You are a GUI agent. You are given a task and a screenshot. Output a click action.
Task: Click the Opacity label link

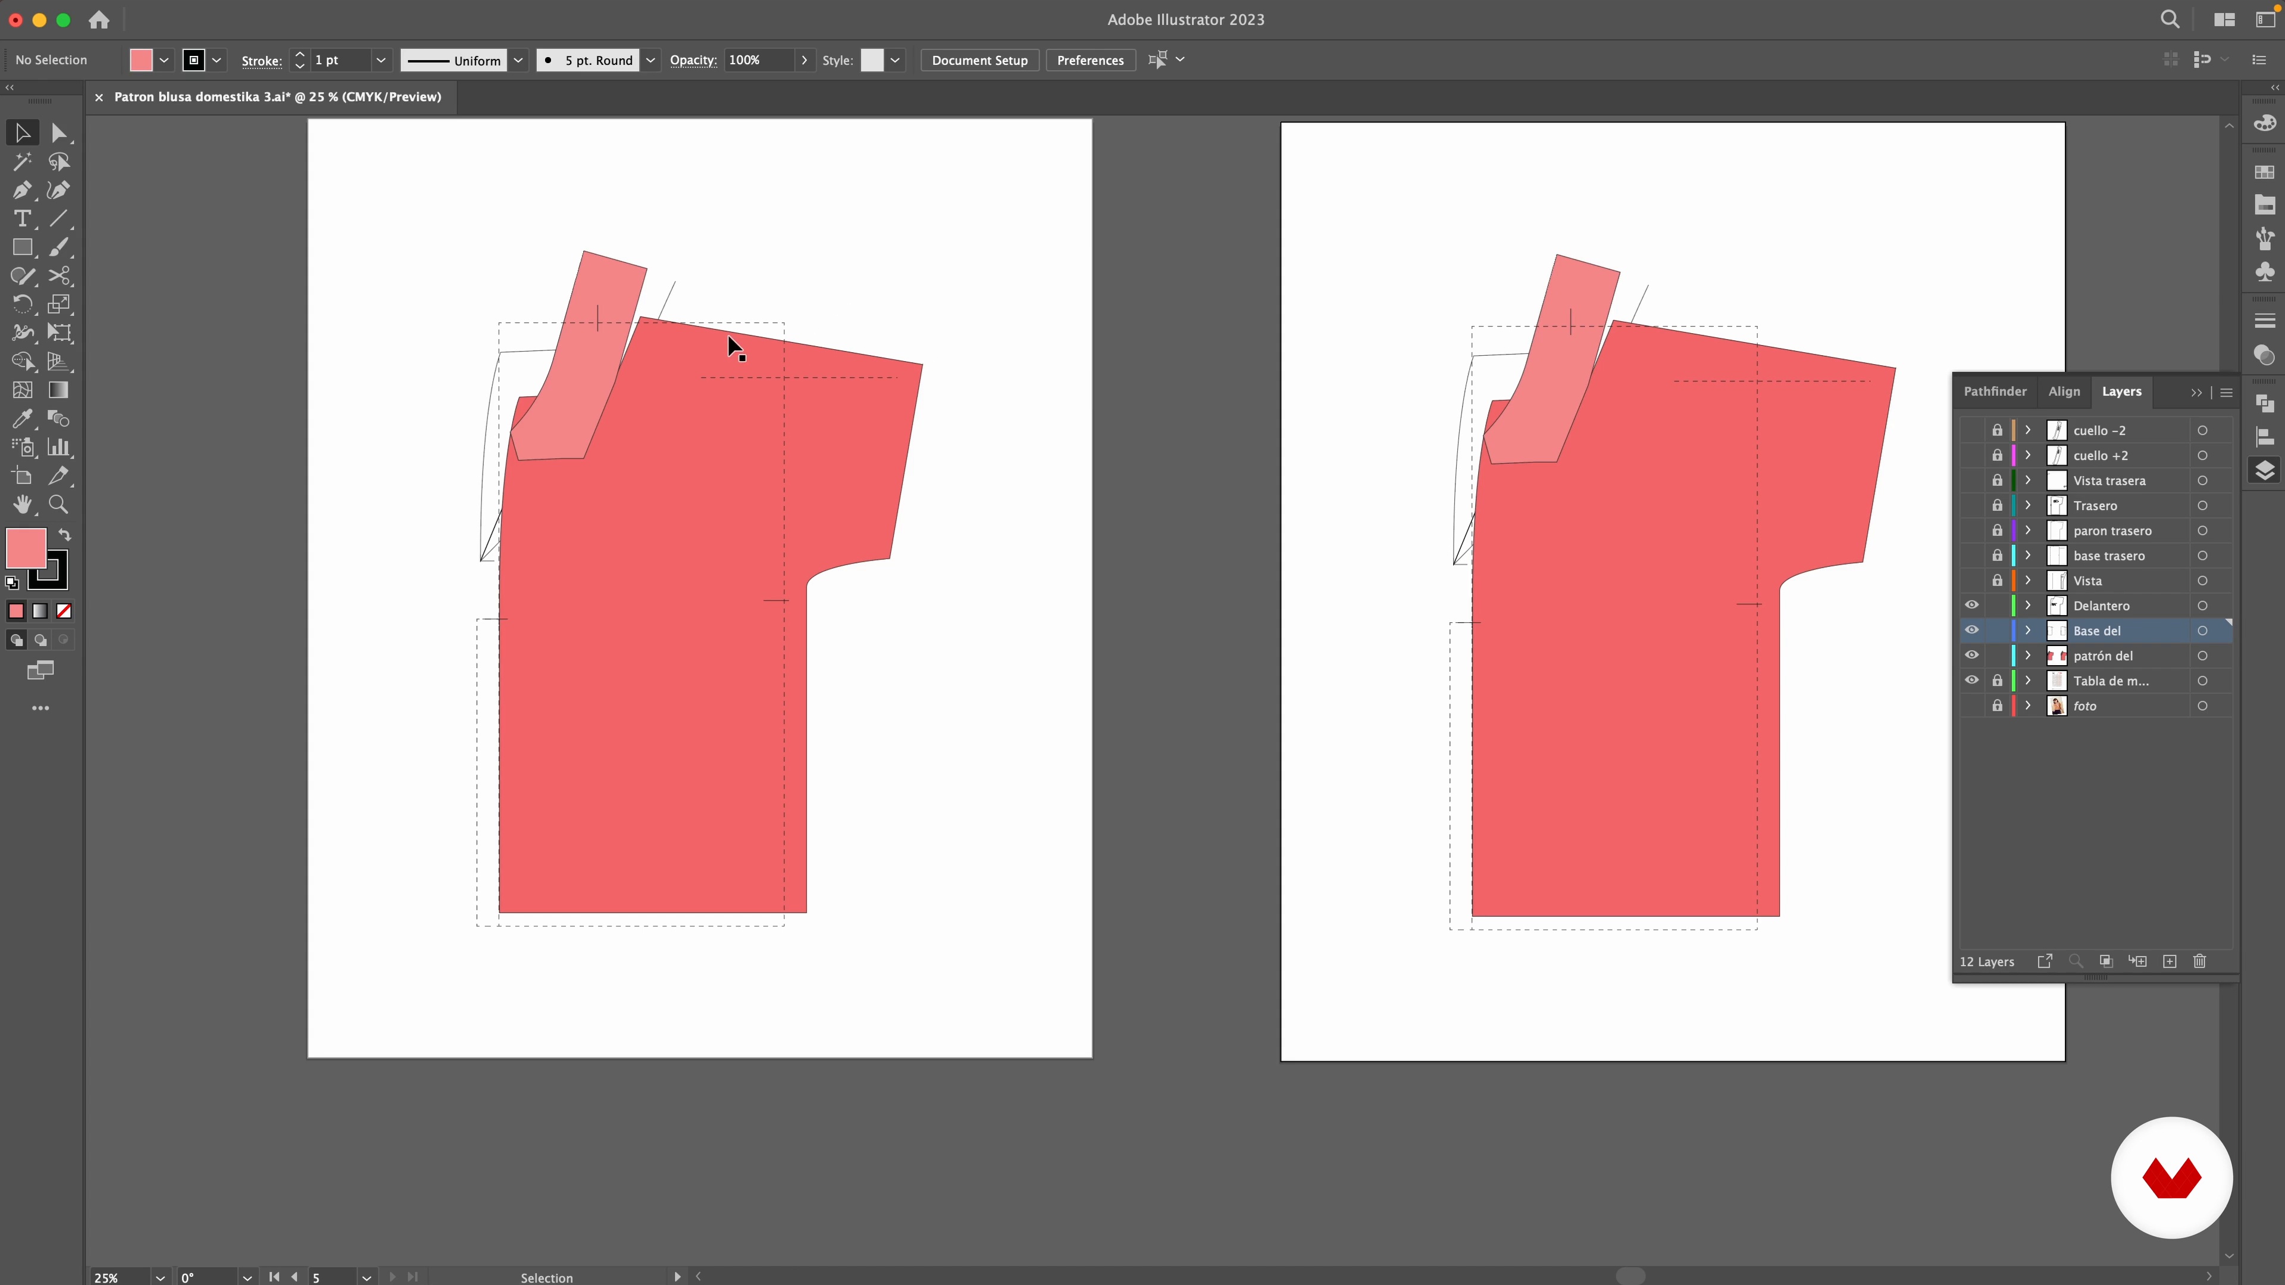click(x=693, y=60)
